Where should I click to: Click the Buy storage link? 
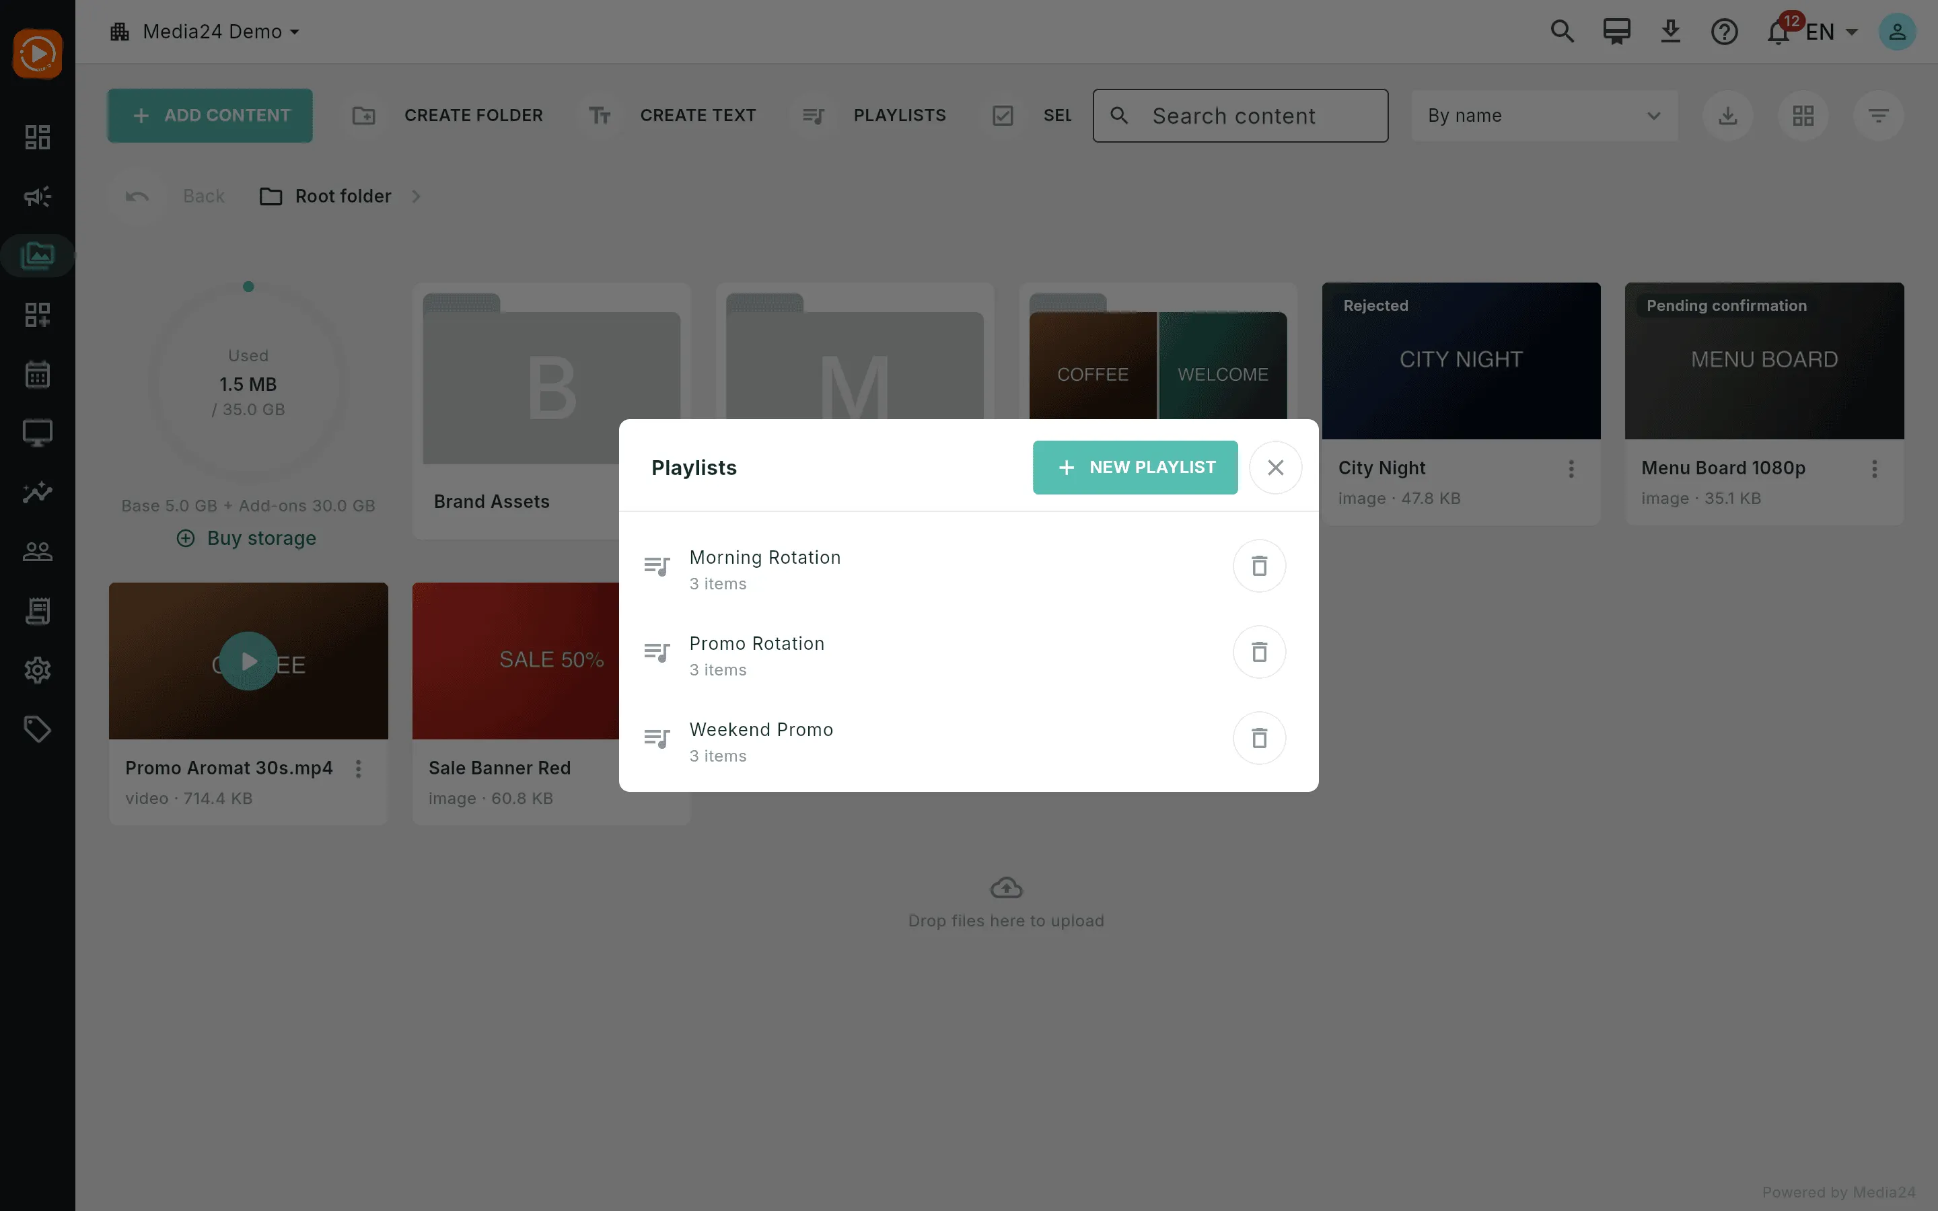pos(247,538)
